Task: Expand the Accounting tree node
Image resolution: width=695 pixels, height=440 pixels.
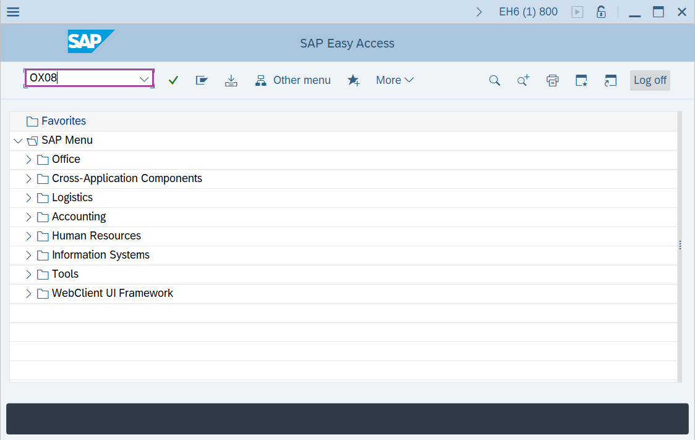Action: (x=28, y=217)
